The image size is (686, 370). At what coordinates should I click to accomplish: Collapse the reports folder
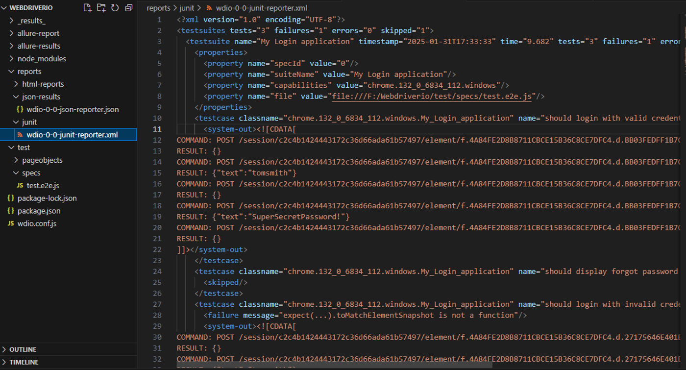pyautogui.click(x=12, y=72)
